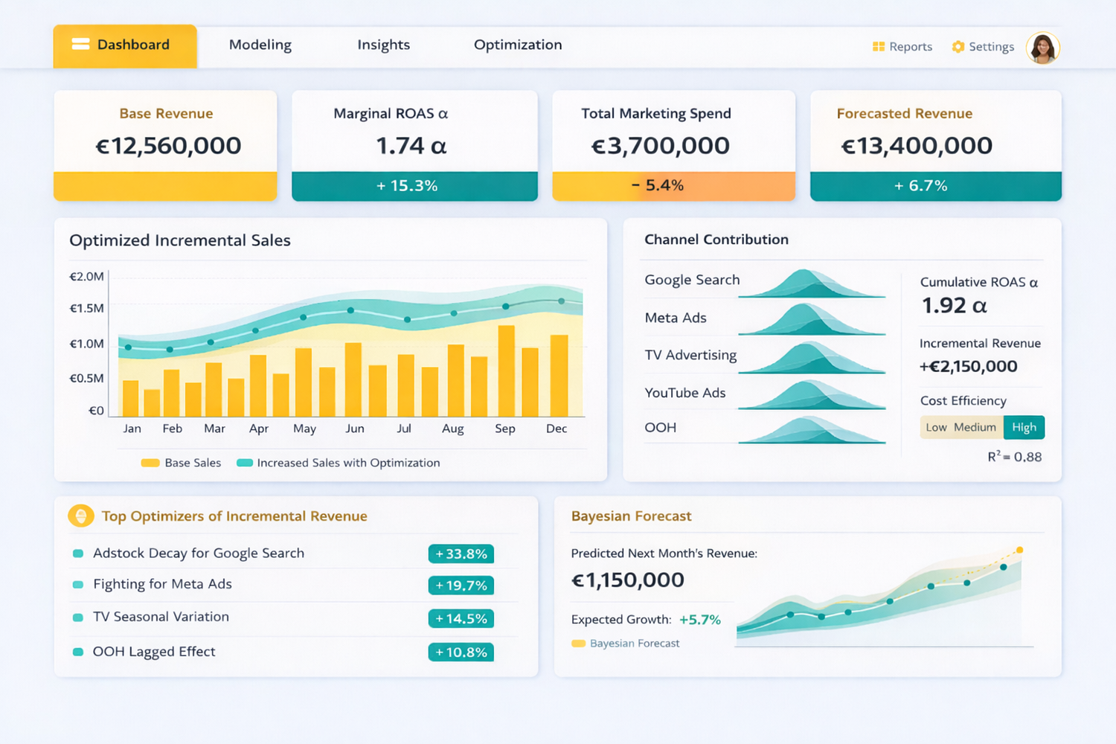Click the Settings gear icon
The width and height of the screenshot is (1116, 744).
[958, 47]
